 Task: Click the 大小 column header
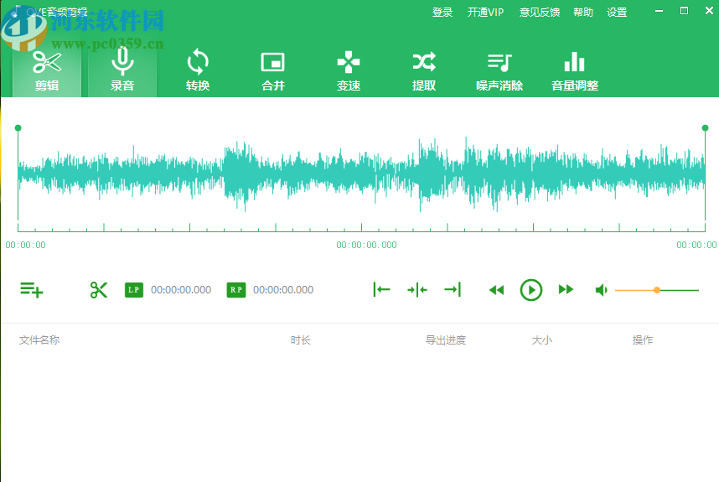541,339
